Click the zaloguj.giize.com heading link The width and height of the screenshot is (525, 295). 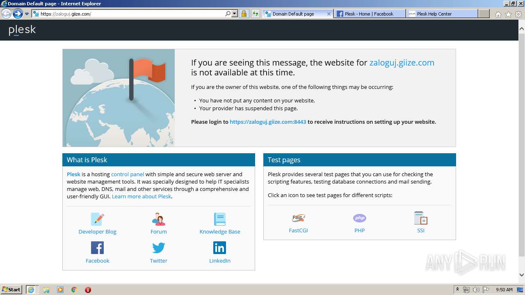click(402, 63)
